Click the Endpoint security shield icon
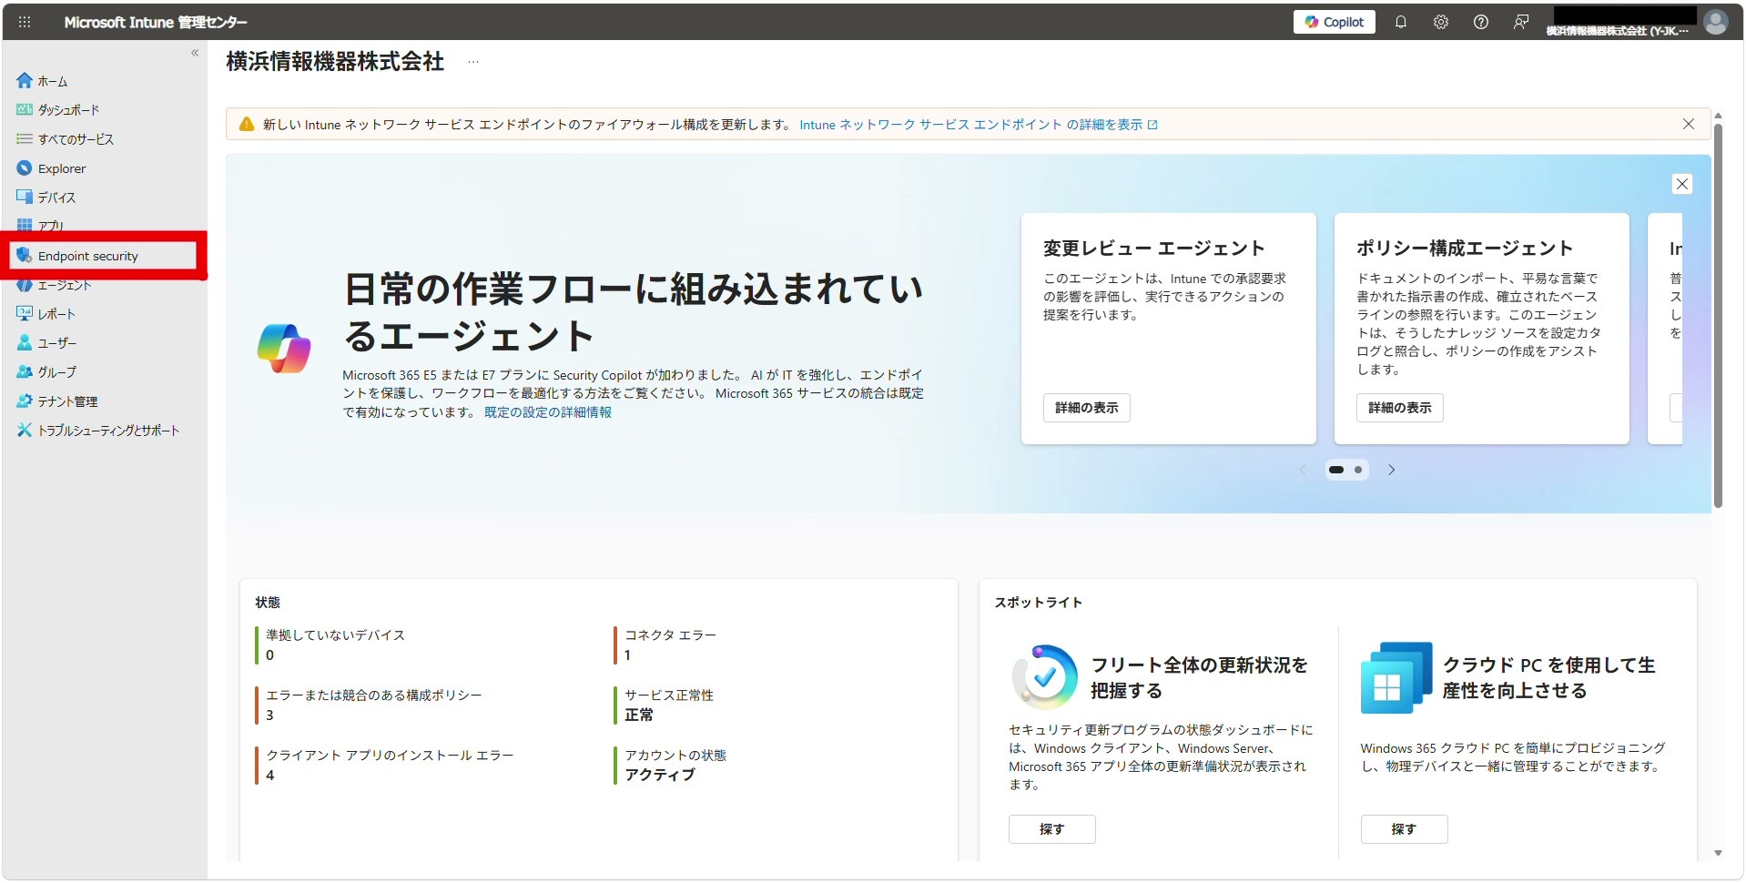The image size is (1746, 883). click(x=25, y=255)
